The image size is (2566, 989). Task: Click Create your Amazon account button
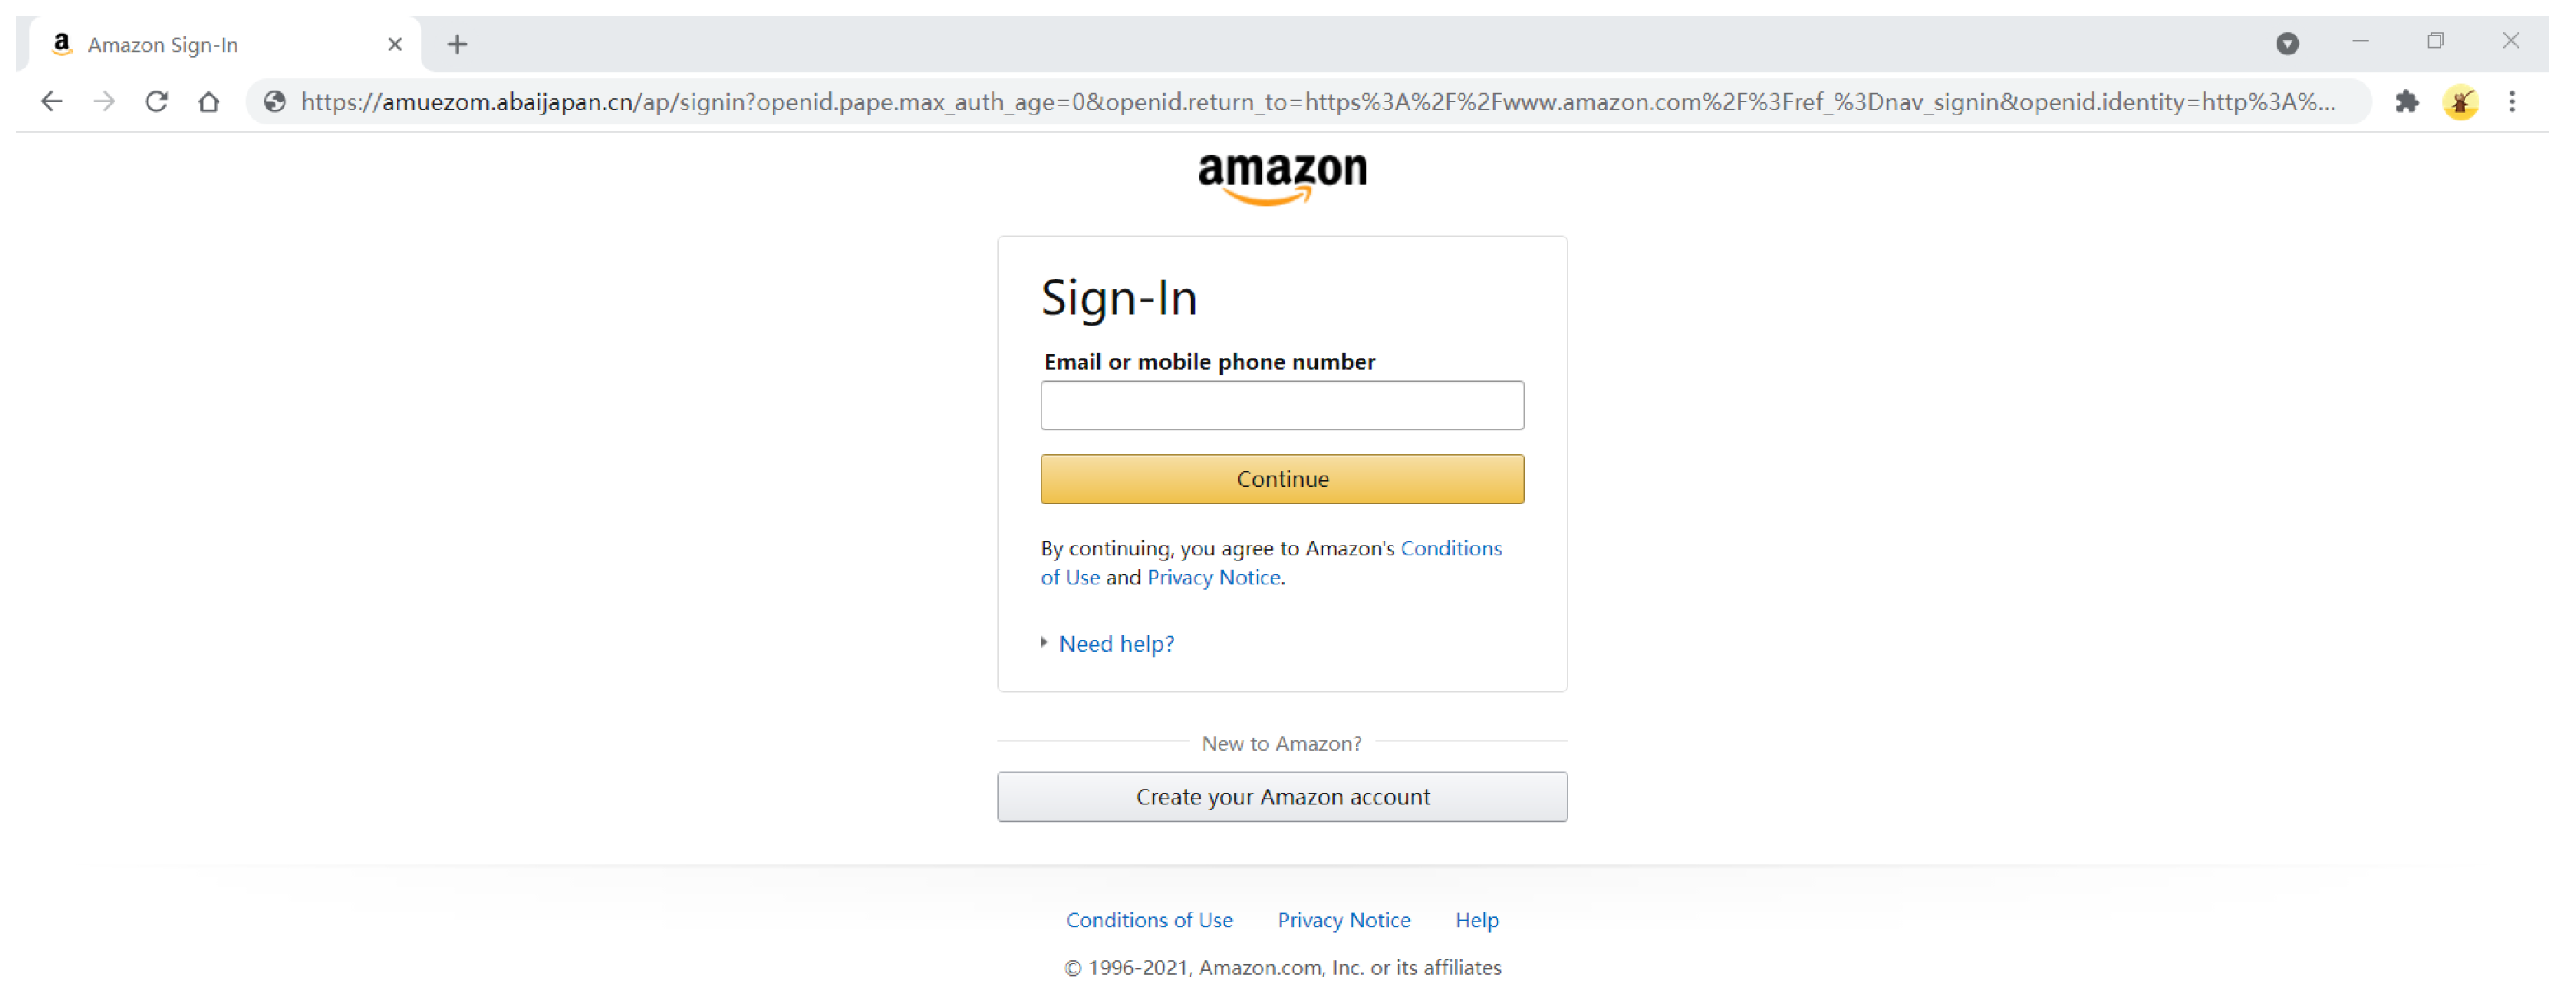pos(1282,797)
